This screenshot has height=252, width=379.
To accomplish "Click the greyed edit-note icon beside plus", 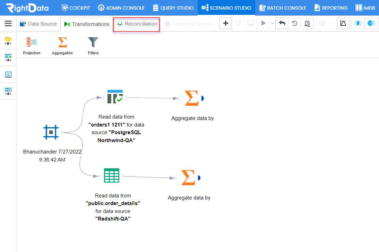I will (238, 24).
